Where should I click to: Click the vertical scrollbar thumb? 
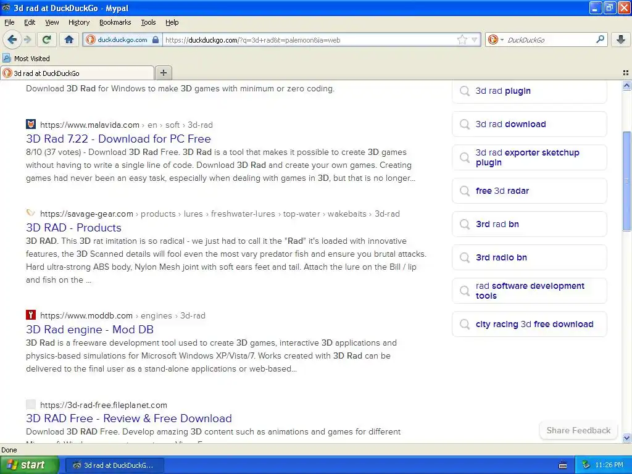626,181
